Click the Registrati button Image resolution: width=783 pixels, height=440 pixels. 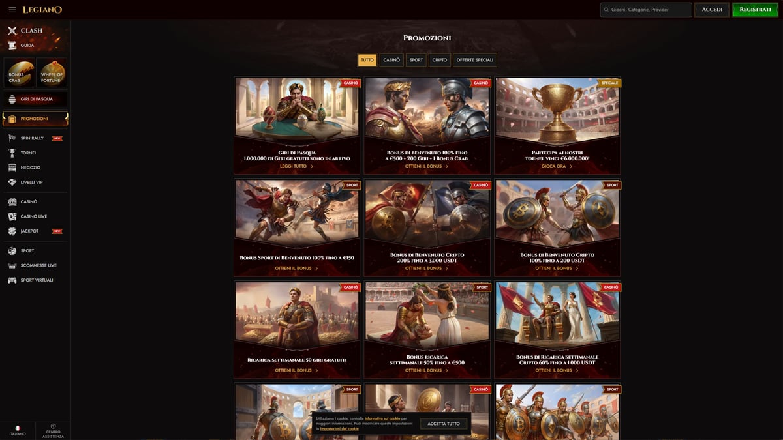coord(755,10)
